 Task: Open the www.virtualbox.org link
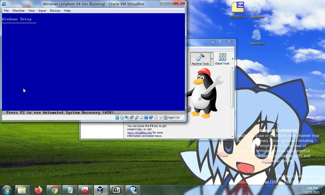pyautogui.click(x=139, y=133)
